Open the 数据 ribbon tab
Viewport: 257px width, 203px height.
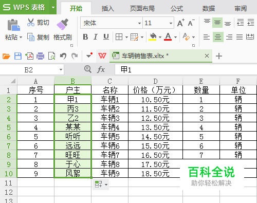point(209,8)
